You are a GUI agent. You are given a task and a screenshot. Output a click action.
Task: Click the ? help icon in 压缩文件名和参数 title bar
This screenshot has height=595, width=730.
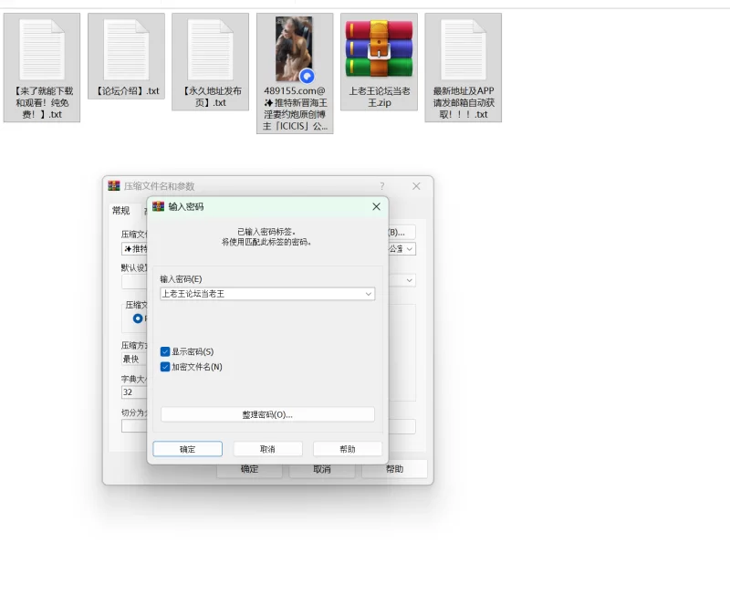pos(382,186)
